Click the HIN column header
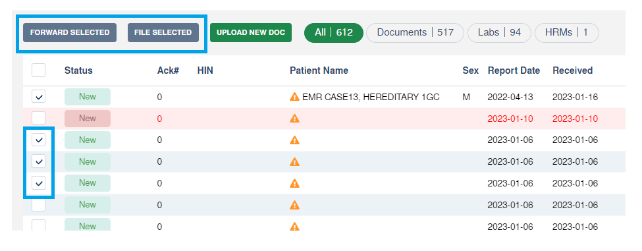This screenshot has height=251, width=642. pos(205,70)
